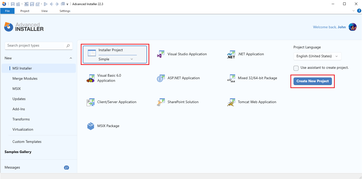This screenshot has height=179, width=362.
Task: Open Customize Quick Access Toolbar dropdown
Action: pyautogui.click(x=67, y=4)
